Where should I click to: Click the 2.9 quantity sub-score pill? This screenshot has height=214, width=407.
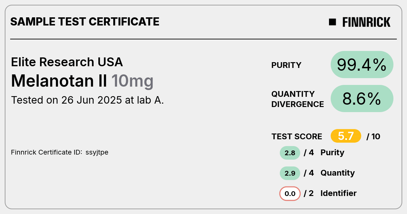tap(290, 173)
